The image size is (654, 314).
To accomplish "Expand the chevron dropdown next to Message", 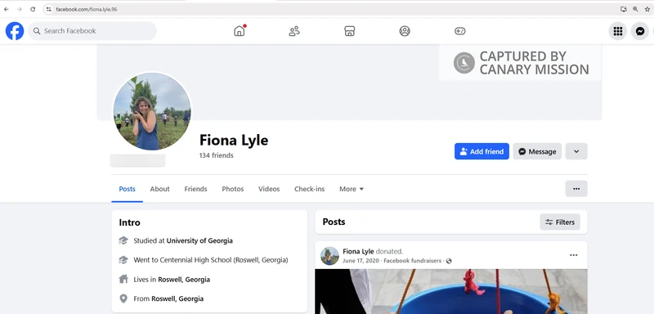I will [576, 151].
